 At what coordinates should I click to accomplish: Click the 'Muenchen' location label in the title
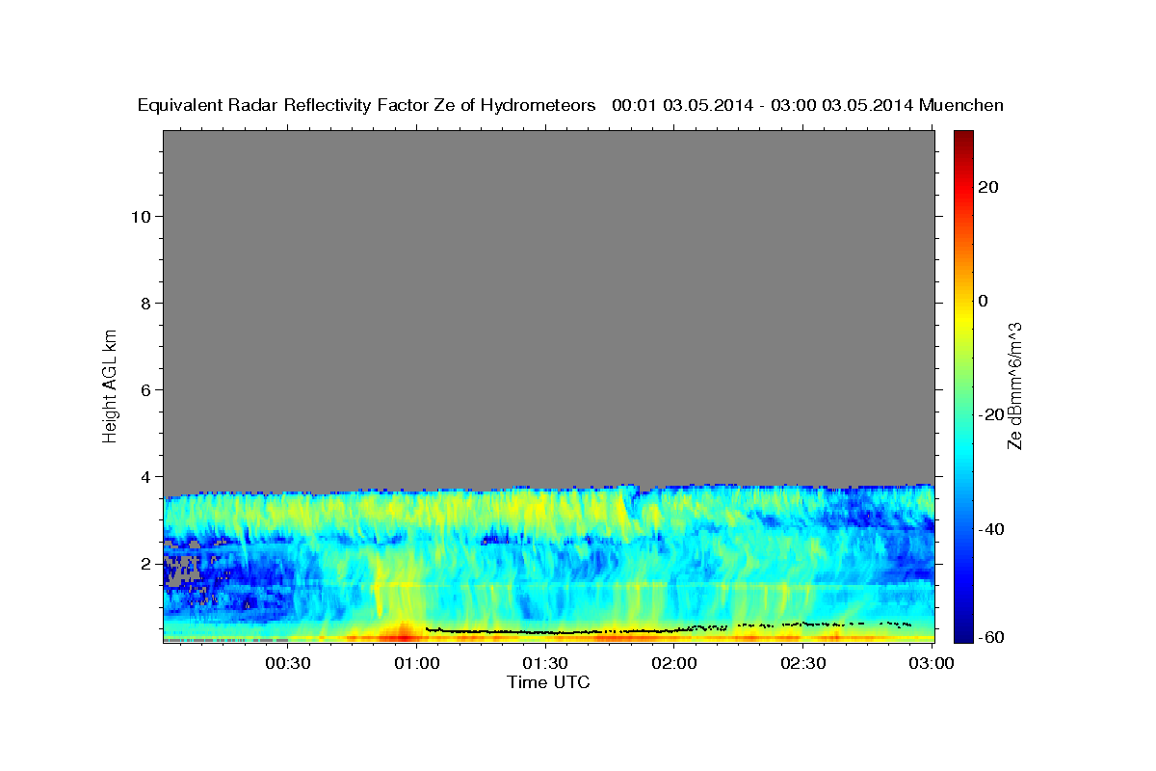(961, 105)
